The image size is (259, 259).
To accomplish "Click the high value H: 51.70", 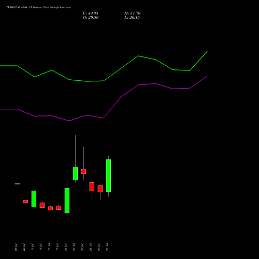I will click(133, 13).
